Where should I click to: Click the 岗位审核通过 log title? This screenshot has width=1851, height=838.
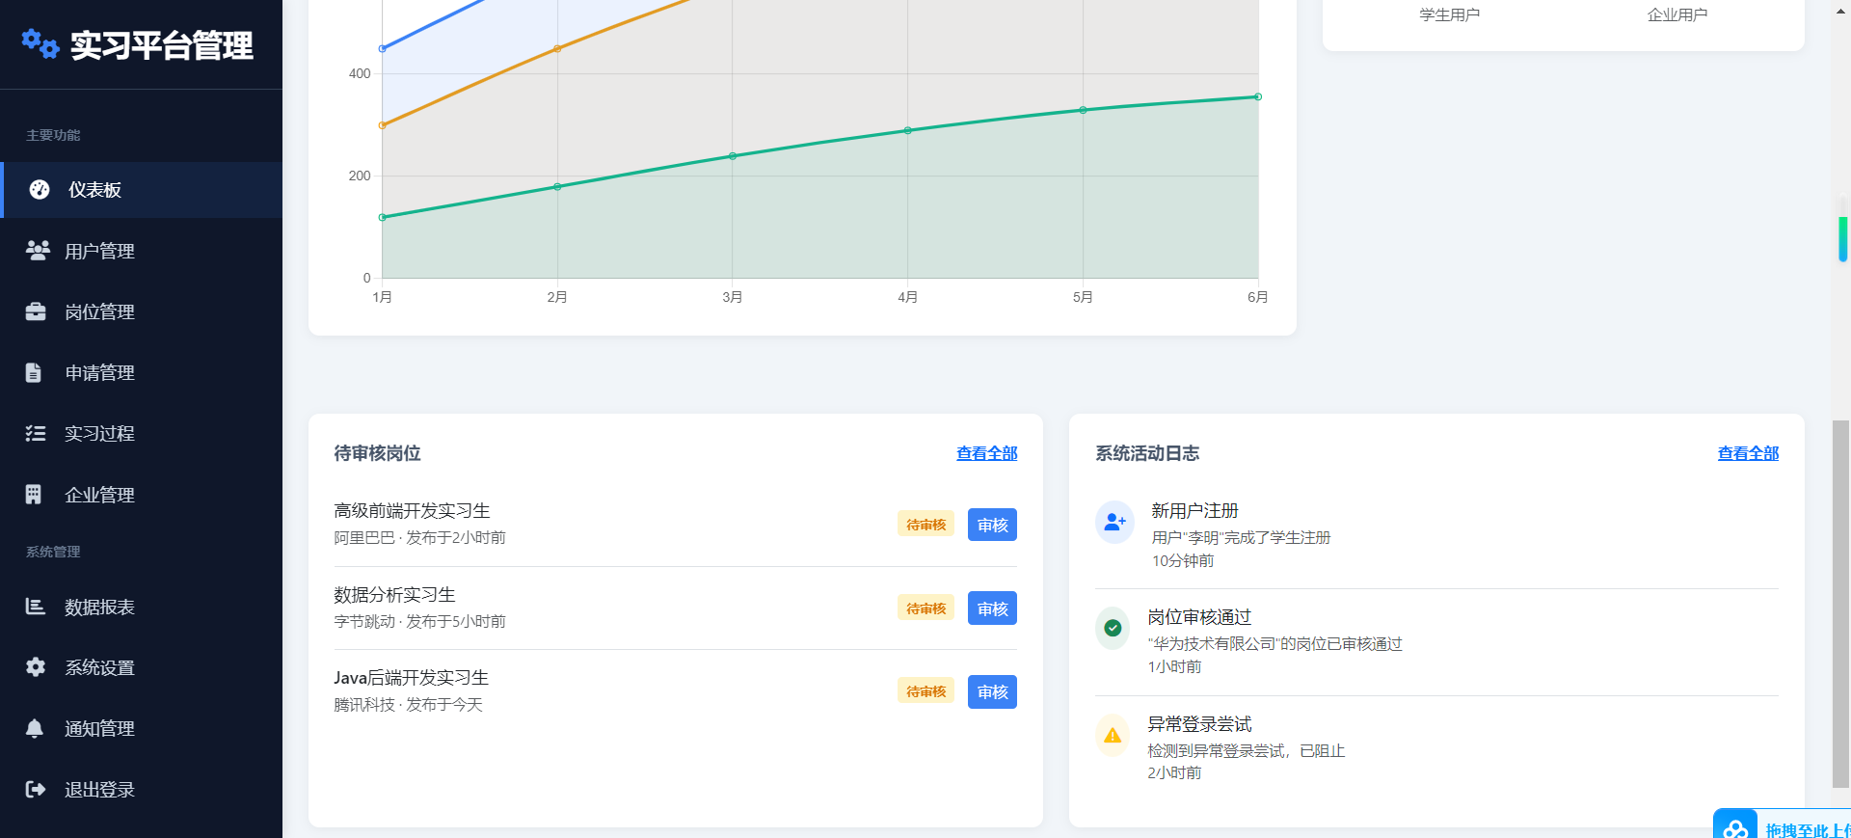tap(1199, 616)
